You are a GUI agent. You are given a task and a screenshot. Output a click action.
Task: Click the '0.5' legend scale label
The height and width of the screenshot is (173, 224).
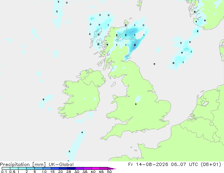(12, 172)
